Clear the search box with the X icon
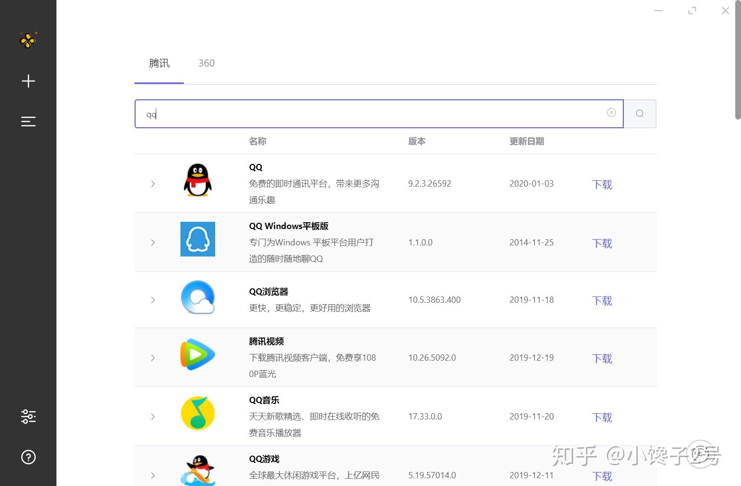This screenshot has width=741, height=486. 611,112
